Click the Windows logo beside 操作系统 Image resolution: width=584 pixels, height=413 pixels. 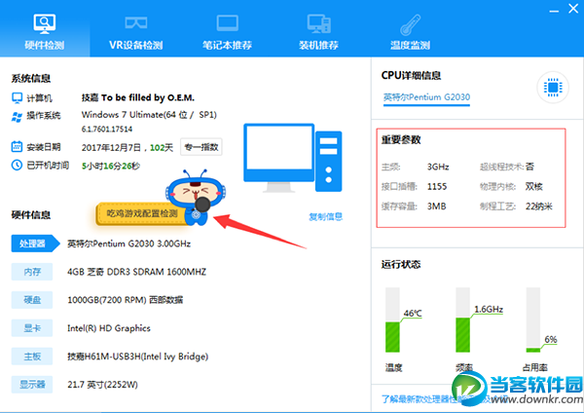click(18, 116)
